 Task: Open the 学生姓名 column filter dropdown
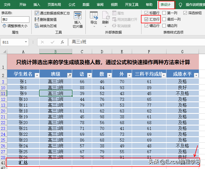tap(37, 75)
